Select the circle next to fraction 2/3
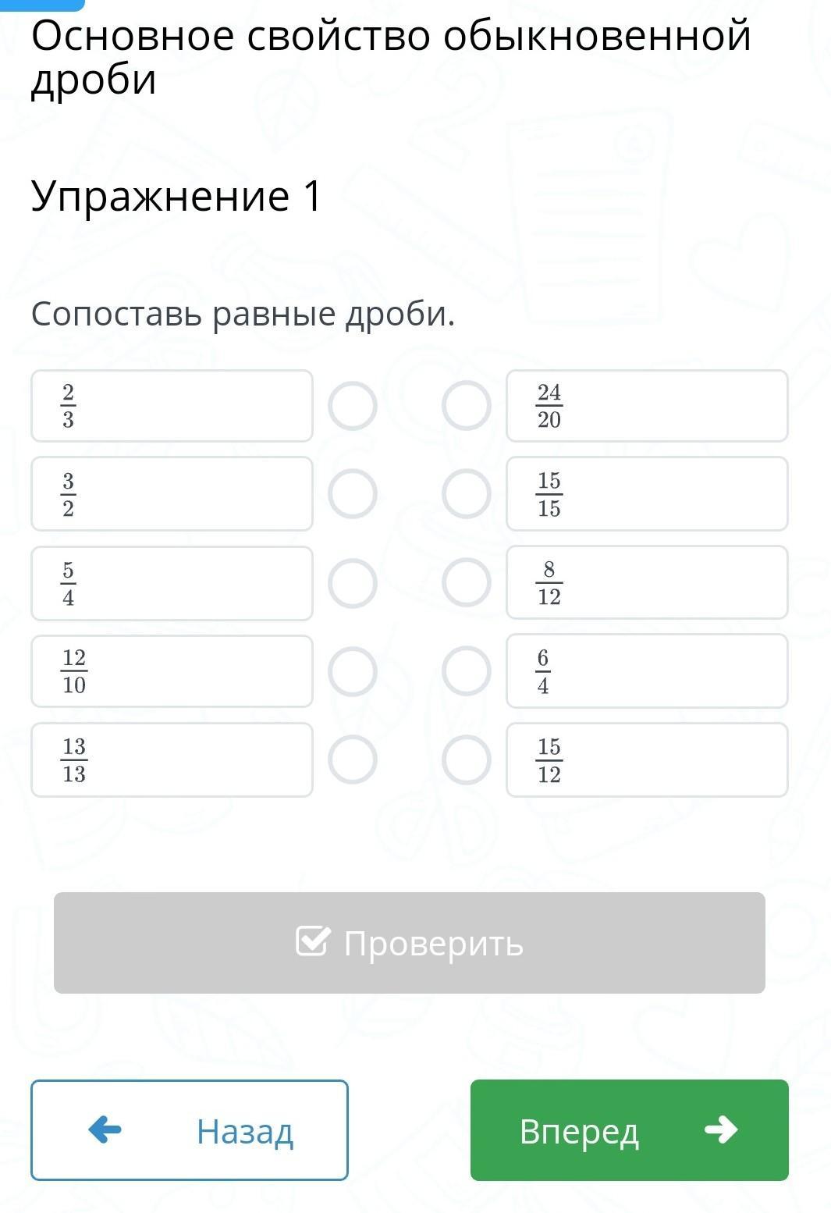This screenshot has height=1213, width=831. pyautogui.click(x=353, y=406)
